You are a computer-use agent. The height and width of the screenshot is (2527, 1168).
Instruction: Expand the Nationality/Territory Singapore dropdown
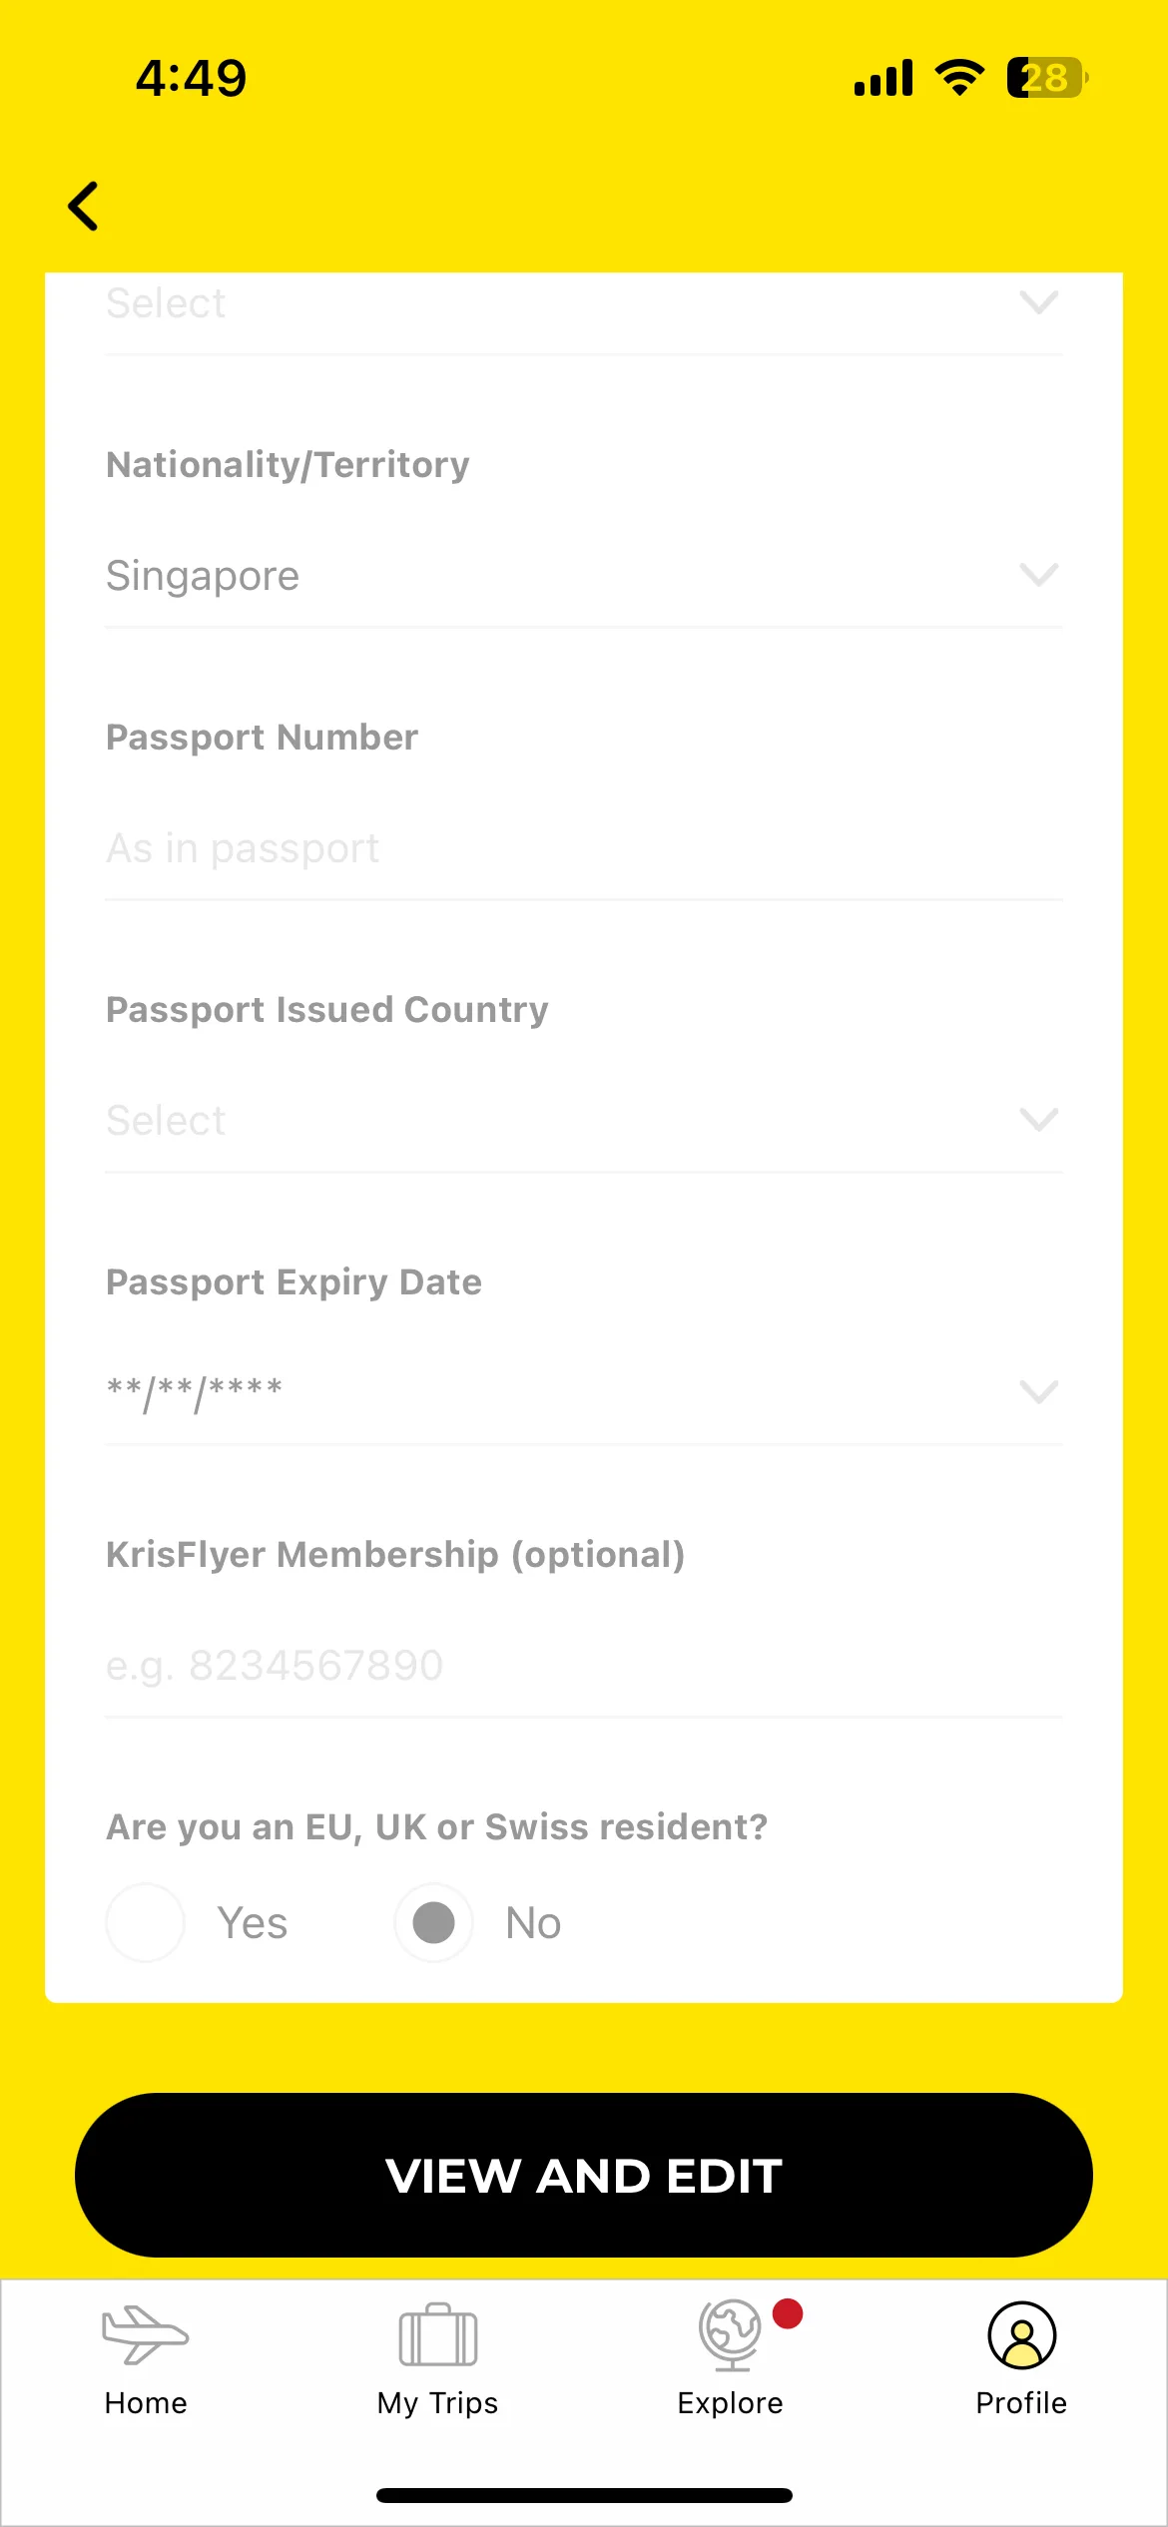(x=584, y=576)
